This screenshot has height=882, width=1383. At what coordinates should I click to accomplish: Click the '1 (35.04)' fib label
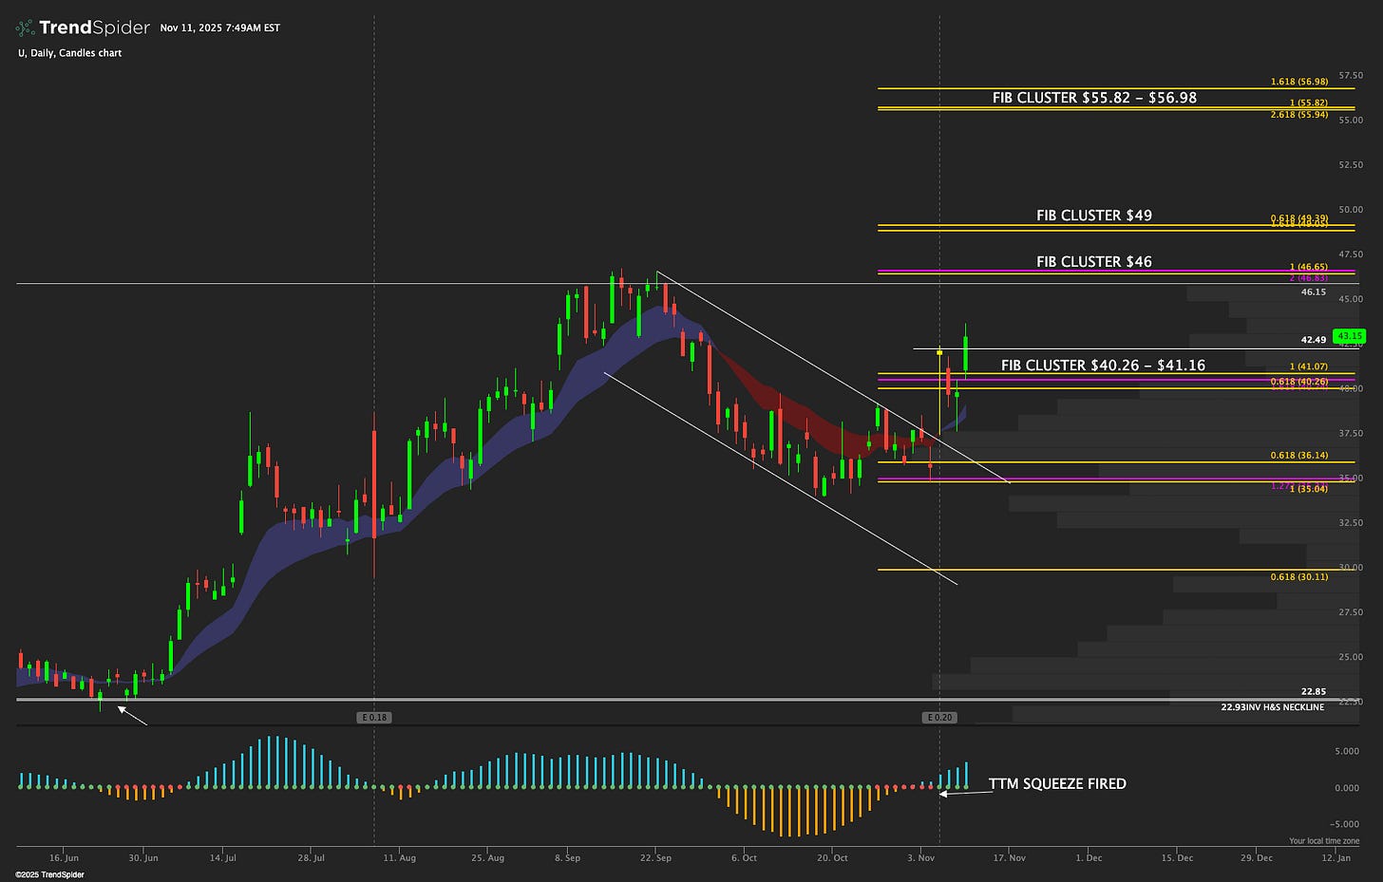[x=1308, y=489]
